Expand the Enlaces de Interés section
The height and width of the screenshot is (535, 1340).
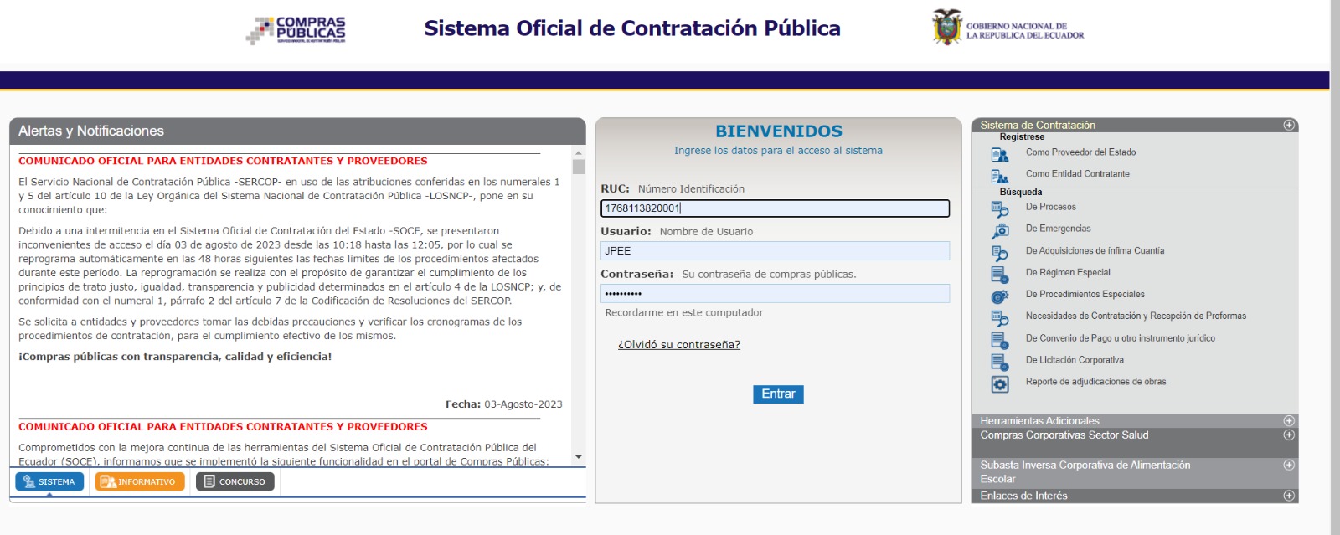(1289, 496)
